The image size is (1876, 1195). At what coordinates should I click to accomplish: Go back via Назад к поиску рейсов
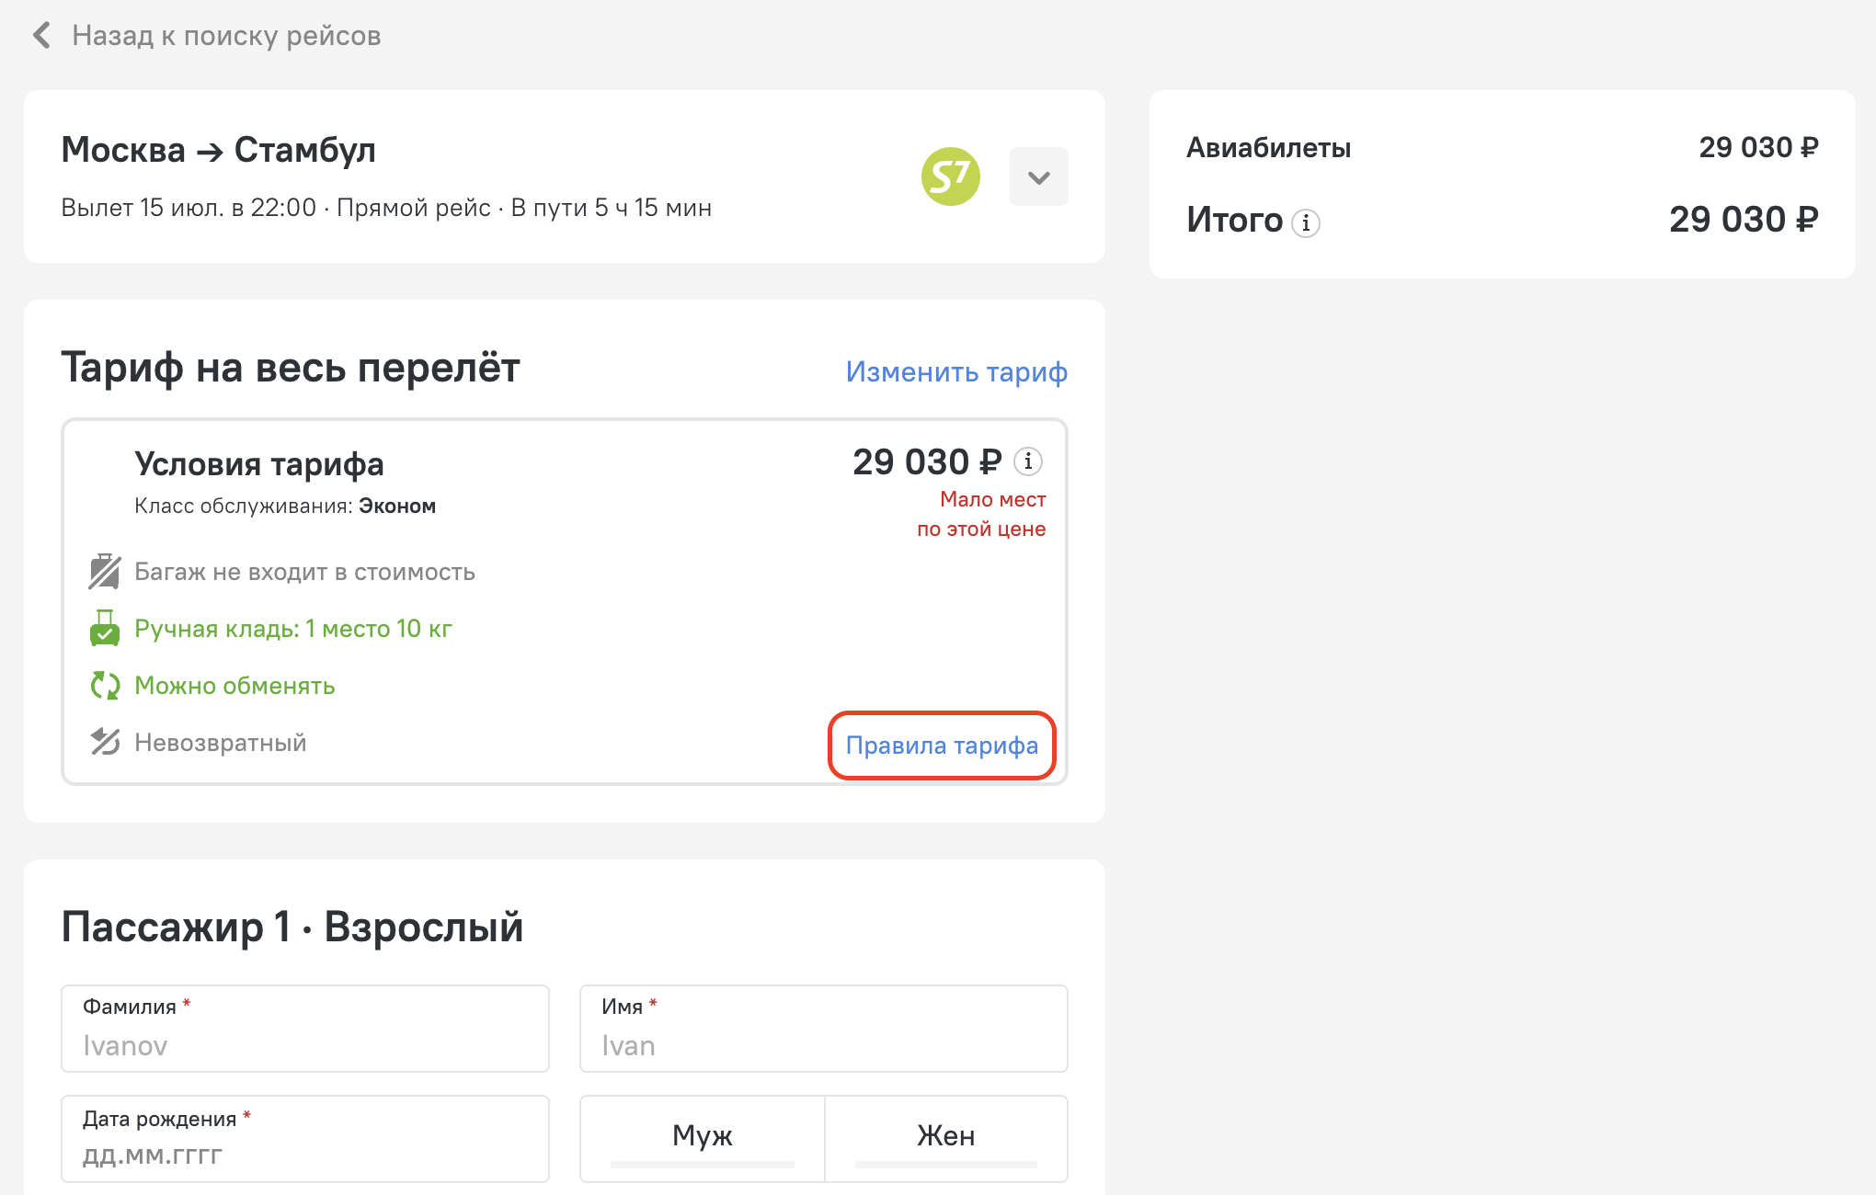[x=226, y=36]
